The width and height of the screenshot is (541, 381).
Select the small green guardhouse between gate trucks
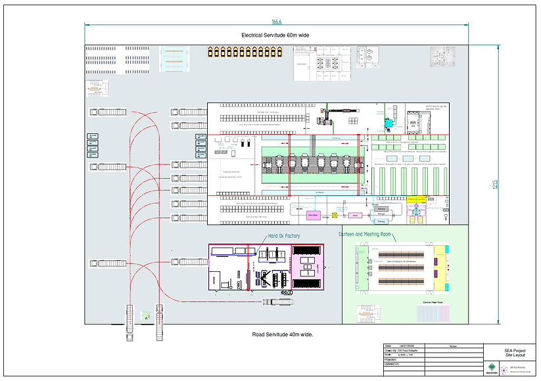coord(145,315)
